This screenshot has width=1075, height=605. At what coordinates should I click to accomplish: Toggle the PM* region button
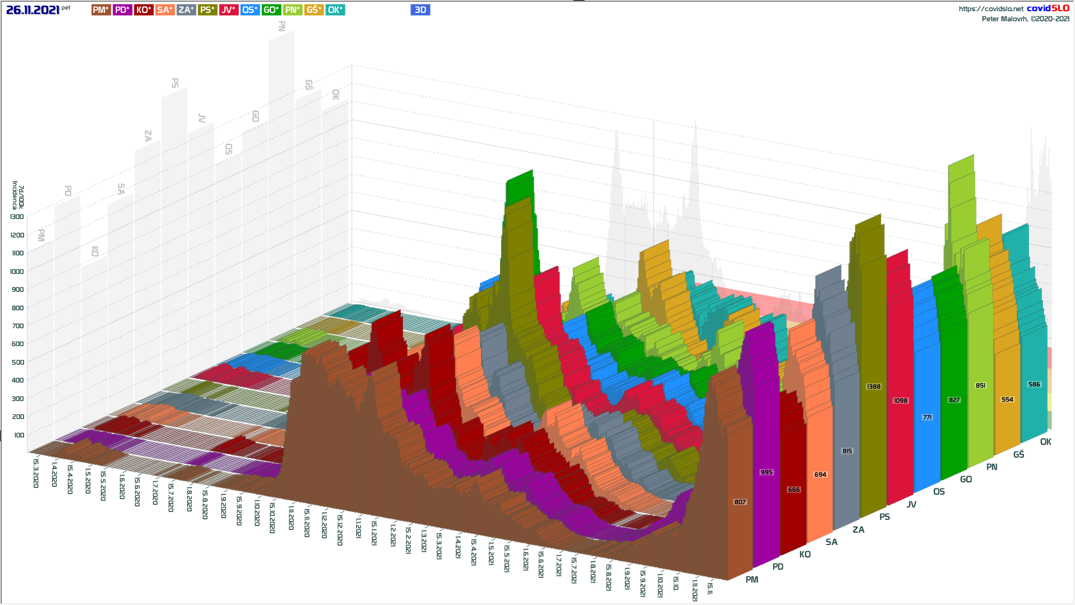click(x=101, y=10)
